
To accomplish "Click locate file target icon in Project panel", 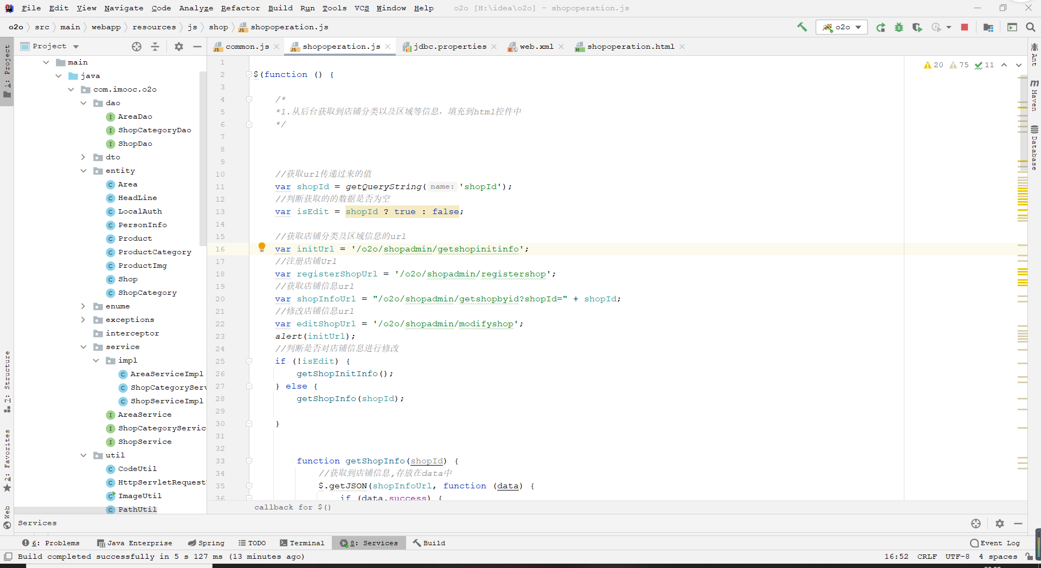I will pos(137,47).
